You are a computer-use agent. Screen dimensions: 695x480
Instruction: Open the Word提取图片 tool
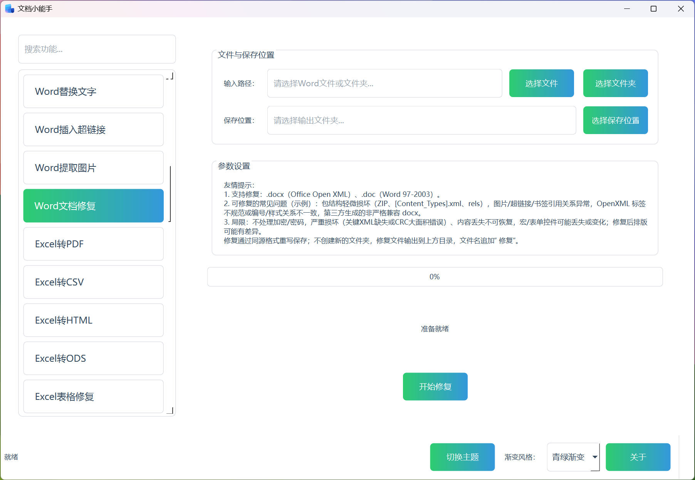click(93, 168)
